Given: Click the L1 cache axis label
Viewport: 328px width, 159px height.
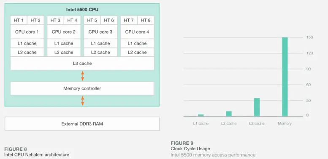Looking at the screenshot, I should [201, 123].
